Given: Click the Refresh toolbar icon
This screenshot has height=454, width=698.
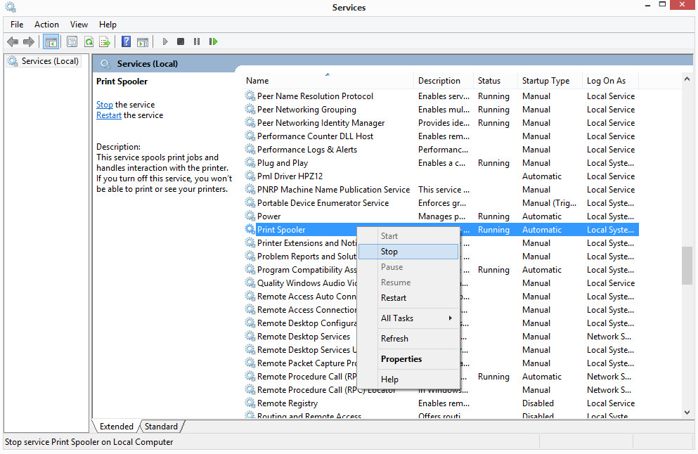Looking at the screenshot, I should click(89, 41).
